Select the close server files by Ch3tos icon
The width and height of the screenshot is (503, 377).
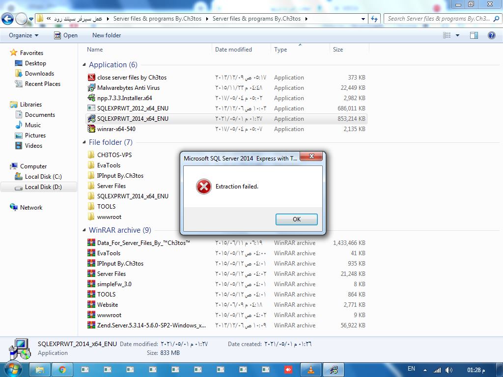pyautogui.click(x=91, y=77)
